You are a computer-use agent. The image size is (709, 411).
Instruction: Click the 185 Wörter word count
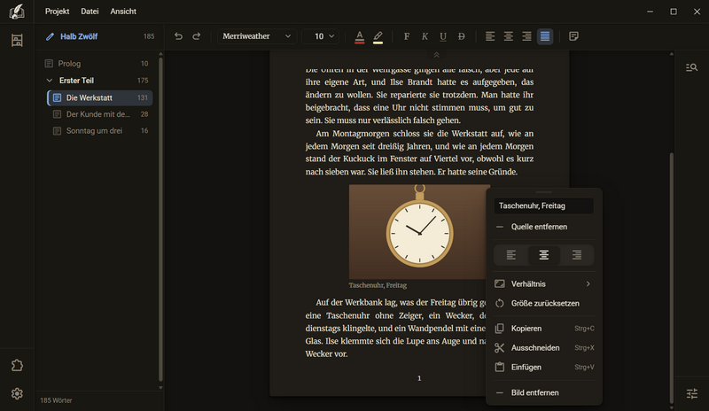tap(56, 400)
